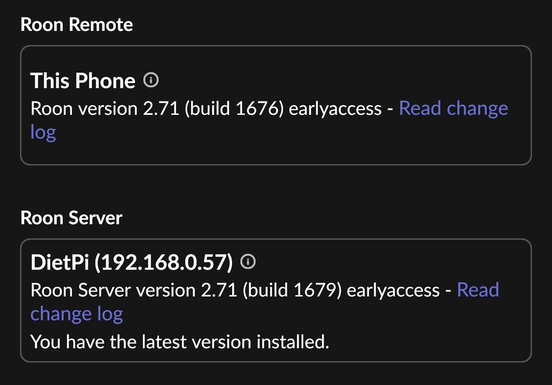The height and width of the screenshot is (385, 552).
Task: Click the Roon Remote section heading
Action: pos(77,25)
